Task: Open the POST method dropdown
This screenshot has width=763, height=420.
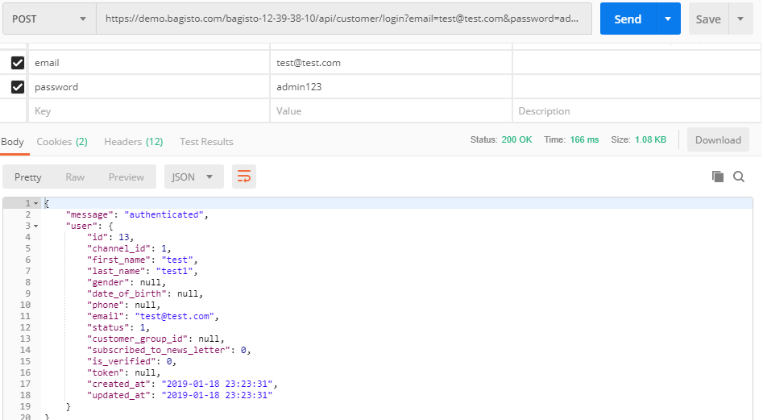Action: (x=48, y=19)
